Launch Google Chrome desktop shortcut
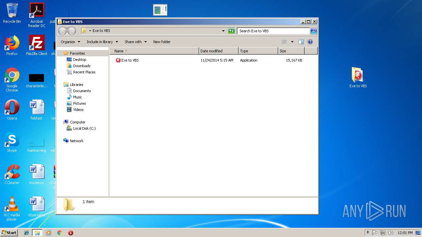This screenshot has height=237, width=422. [x=12, y=80]
